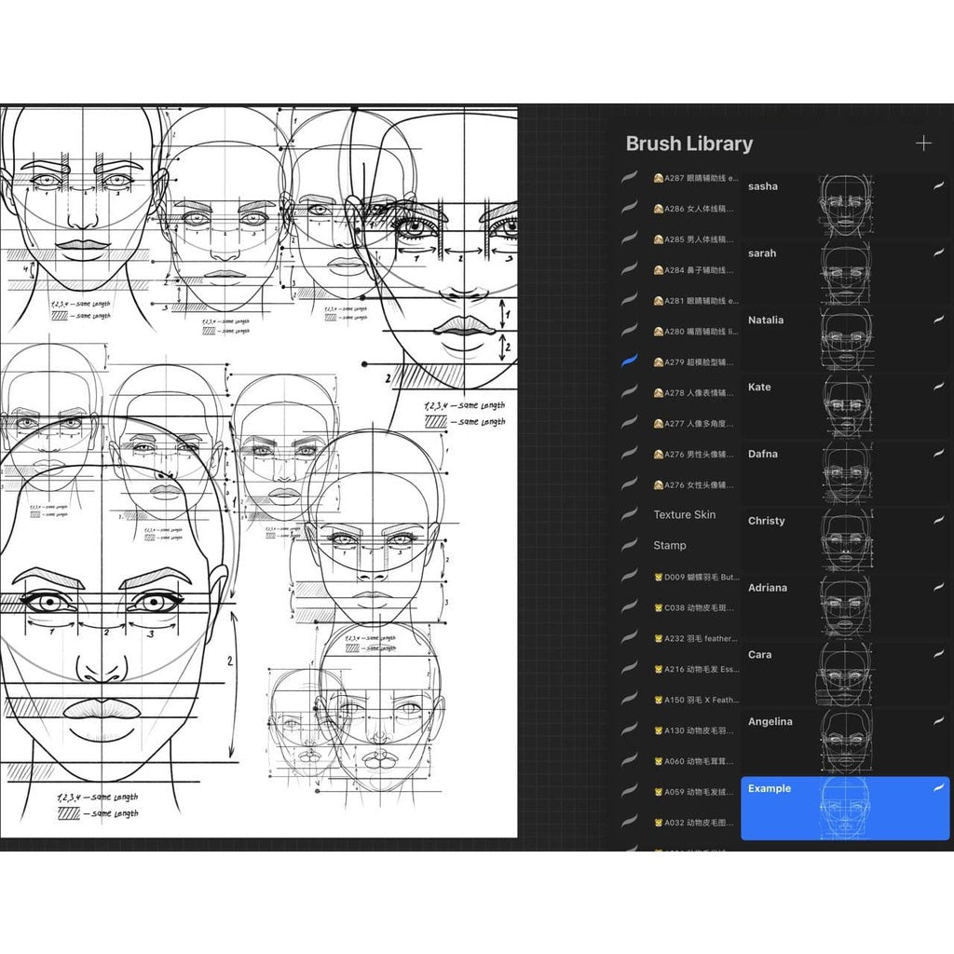This screenshot has width=954, height=954.
Task: Click the stroke preview icon beside Angelina
Action: point(939,721)
